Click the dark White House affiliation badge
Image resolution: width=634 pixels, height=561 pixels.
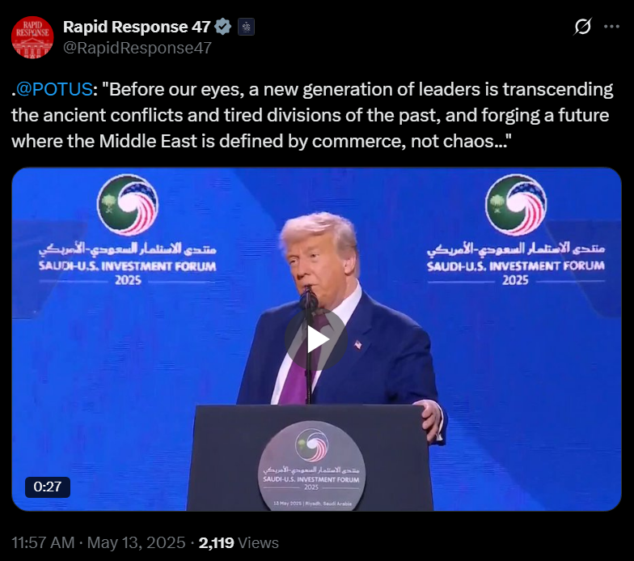coord(246,28)
